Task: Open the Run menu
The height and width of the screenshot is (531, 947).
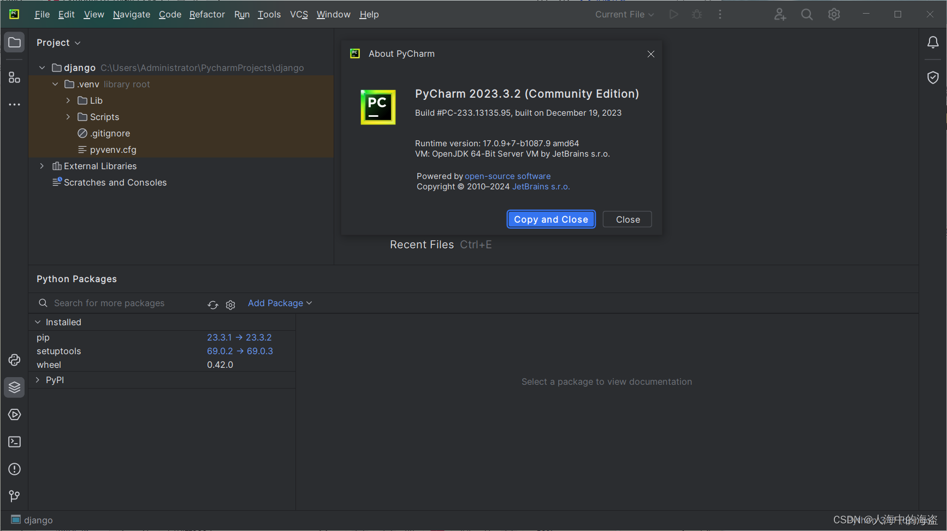Action: point(242,14)
